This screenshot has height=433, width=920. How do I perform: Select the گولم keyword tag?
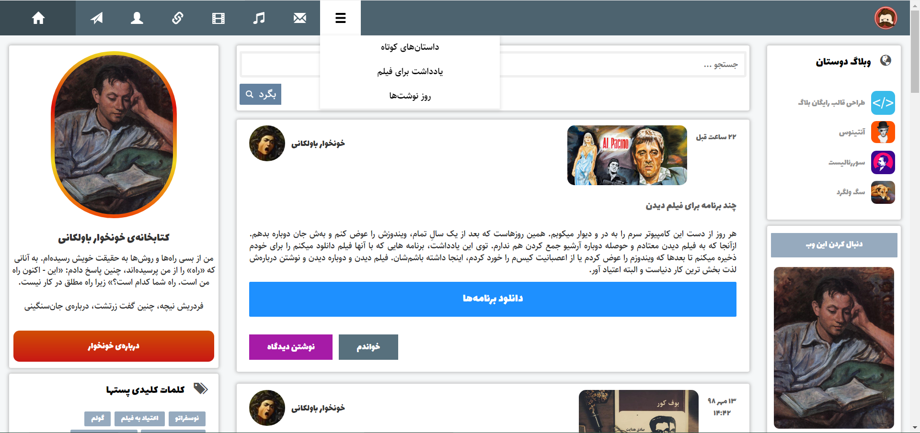point(98,419)
